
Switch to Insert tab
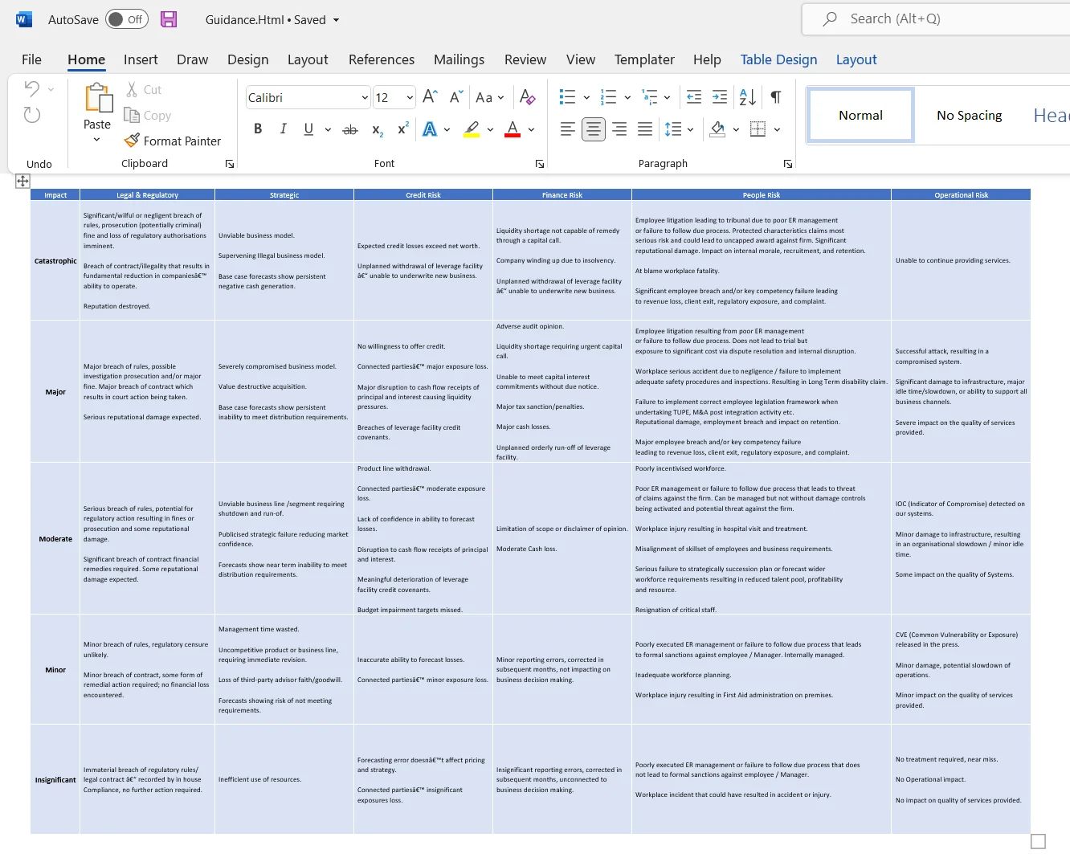[141, 59]
